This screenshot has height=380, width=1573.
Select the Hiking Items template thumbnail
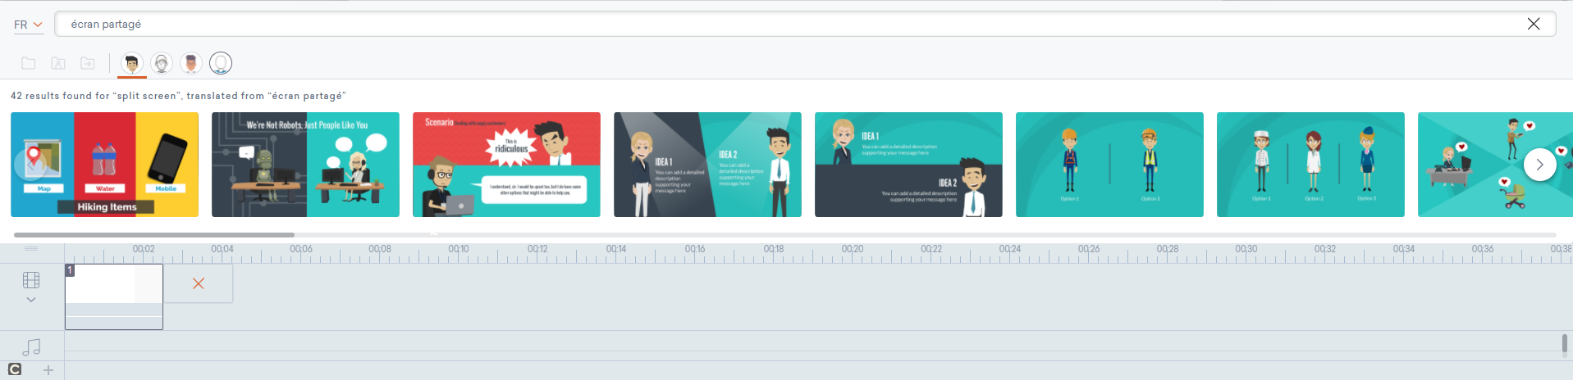pyautogui.click(x=104, y=165)
